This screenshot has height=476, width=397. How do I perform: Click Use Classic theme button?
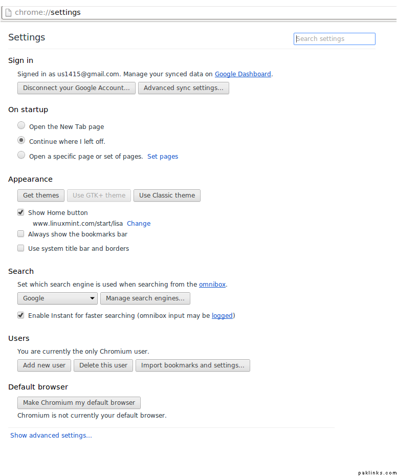[167, 196]
